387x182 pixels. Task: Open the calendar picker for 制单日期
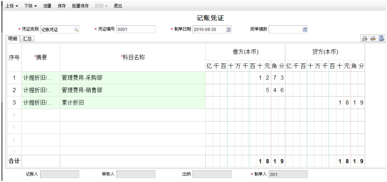[228, 29]
